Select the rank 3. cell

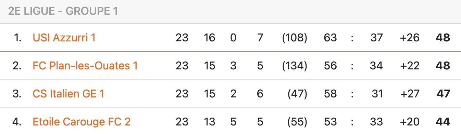point(17,94)
